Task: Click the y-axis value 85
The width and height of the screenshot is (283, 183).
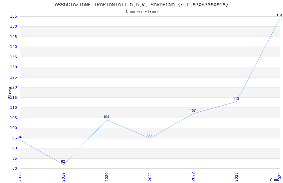Action: pyautogui.click(x=14, y=158)
